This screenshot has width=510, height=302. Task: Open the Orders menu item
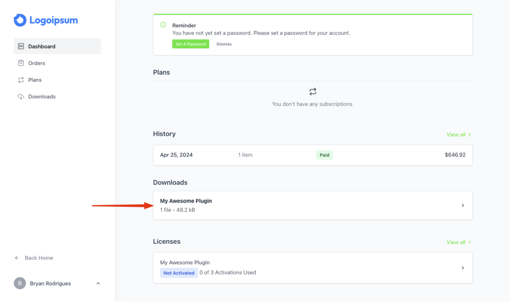37,63
